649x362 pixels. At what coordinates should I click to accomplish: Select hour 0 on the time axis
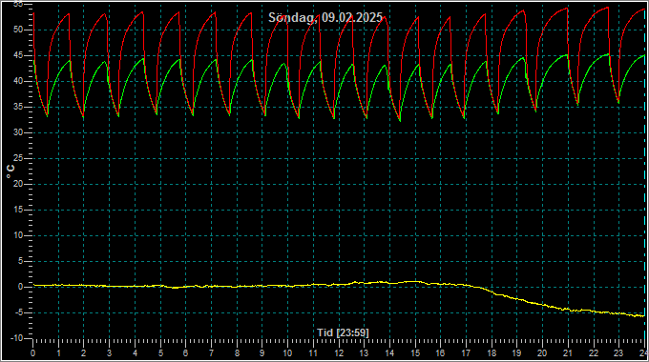click(33, 353)
